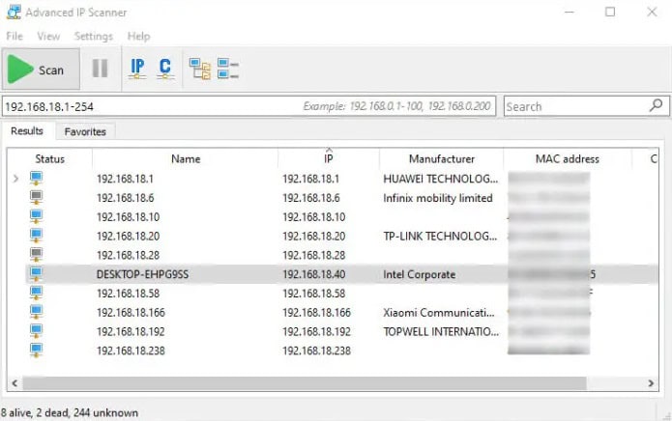Click the horizontal scrollbar thumb

305,383
